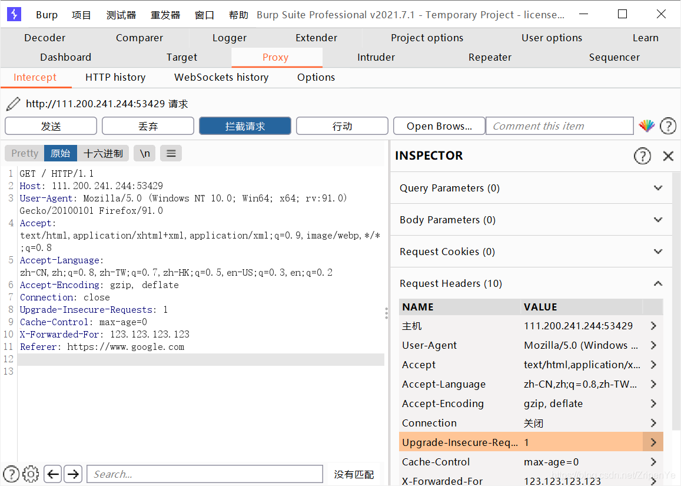This screenshot has height=486, width=681.
Task: Open the editor hamburger menu icon
Action: pyautogui.click(x=171, y=153)
